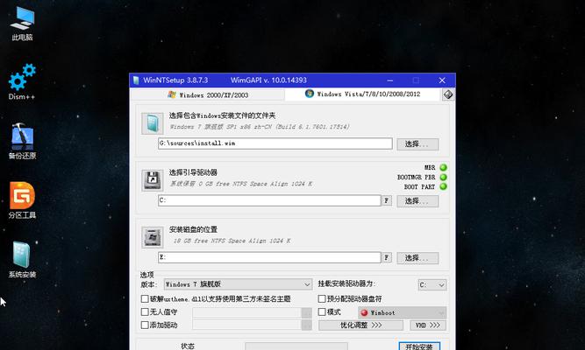
Task: Click the red Wimboot indicator icon
Action: [365, 312]
